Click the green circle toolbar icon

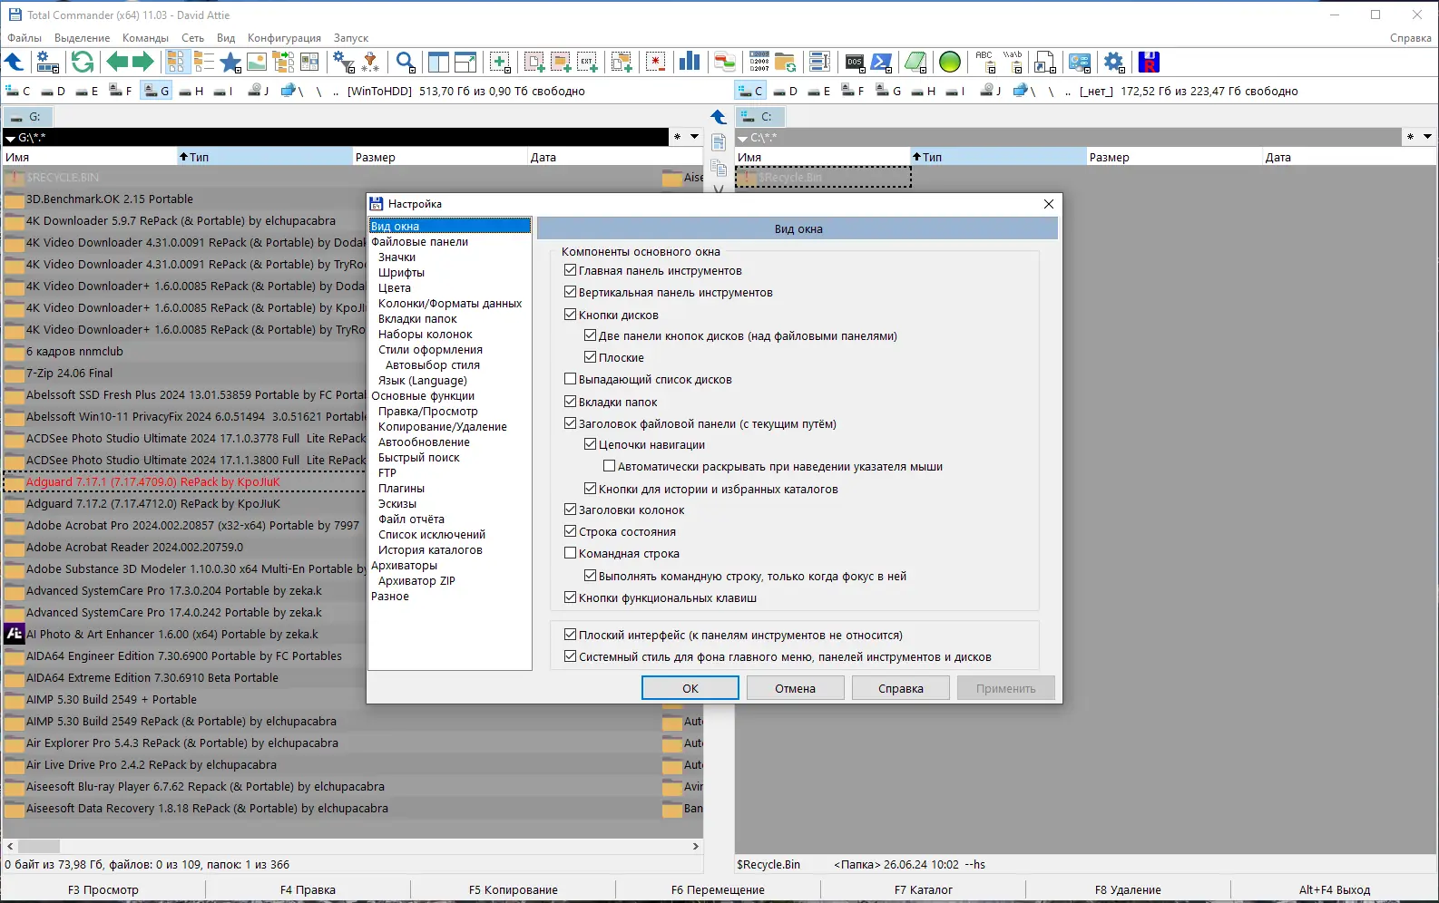[x=950, y=62]
